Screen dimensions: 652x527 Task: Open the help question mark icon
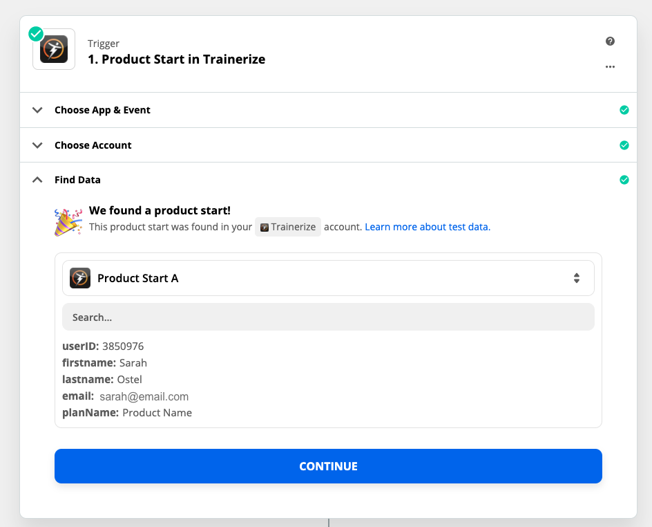click(610, 41)
